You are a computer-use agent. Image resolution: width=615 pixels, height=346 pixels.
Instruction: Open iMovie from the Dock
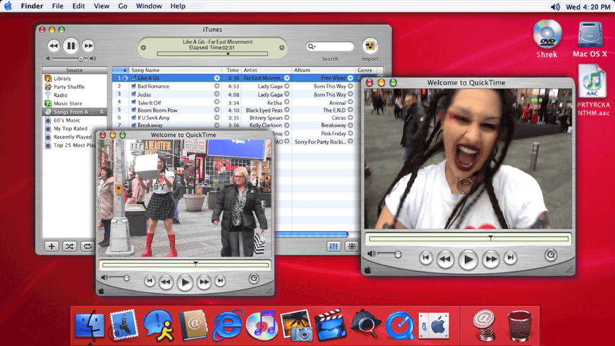pos(331,325)
